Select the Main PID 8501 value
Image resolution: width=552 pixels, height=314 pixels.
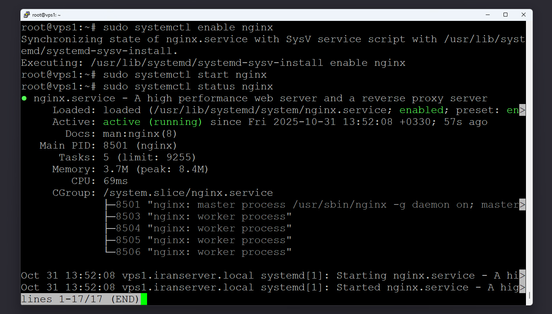(114, 145)
